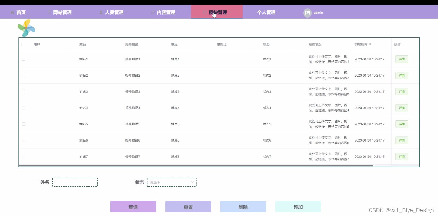Click the pinwheel logo
The image size is (438, 216).
[x=26, y=28]
